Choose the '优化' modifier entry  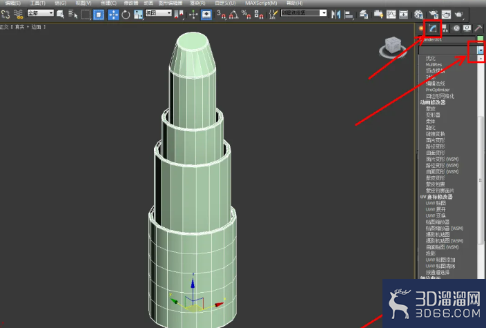pos(431,58)
